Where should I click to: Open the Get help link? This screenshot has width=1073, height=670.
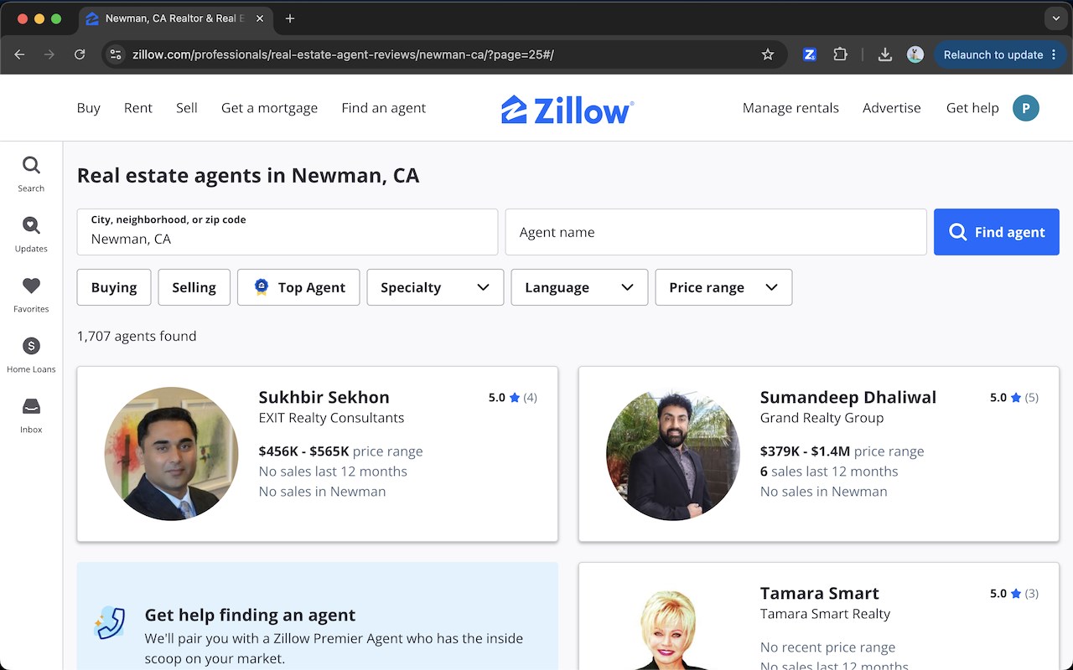click(972, 108)
